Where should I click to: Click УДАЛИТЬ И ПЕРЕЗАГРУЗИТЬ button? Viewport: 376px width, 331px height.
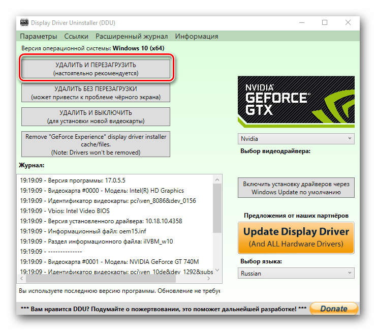[96, 69]
